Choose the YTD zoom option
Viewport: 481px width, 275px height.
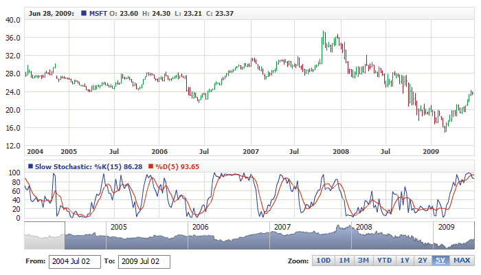385,261
